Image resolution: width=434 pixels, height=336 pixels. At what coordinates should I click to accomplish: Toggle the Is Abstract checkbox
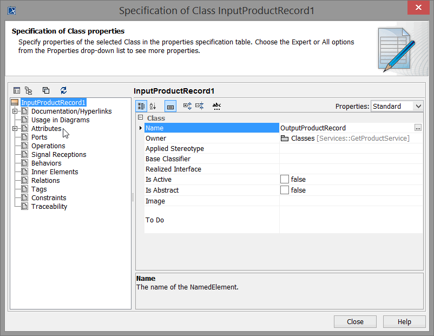pos(285,190)
